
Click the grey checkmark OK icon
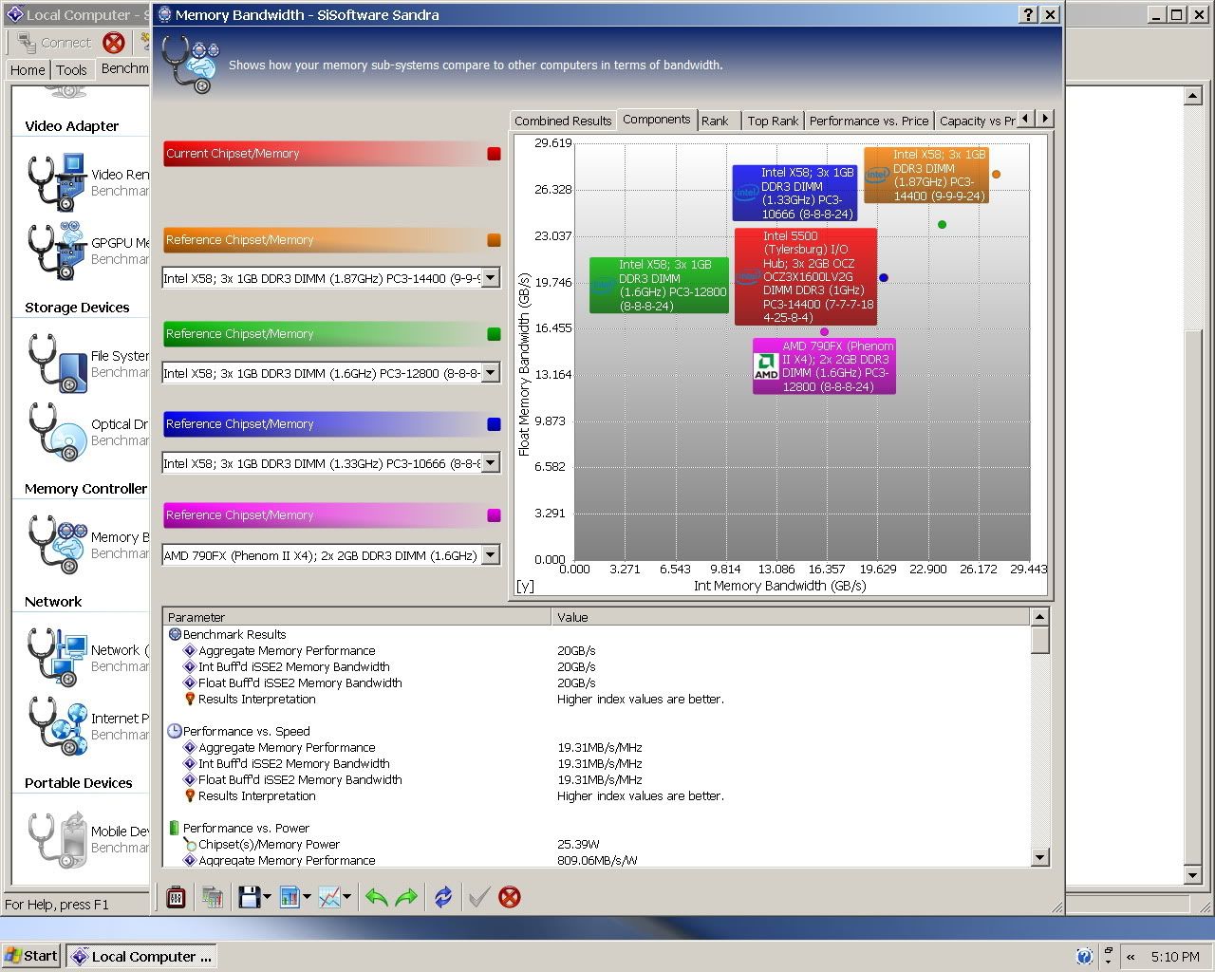point(478,897)
